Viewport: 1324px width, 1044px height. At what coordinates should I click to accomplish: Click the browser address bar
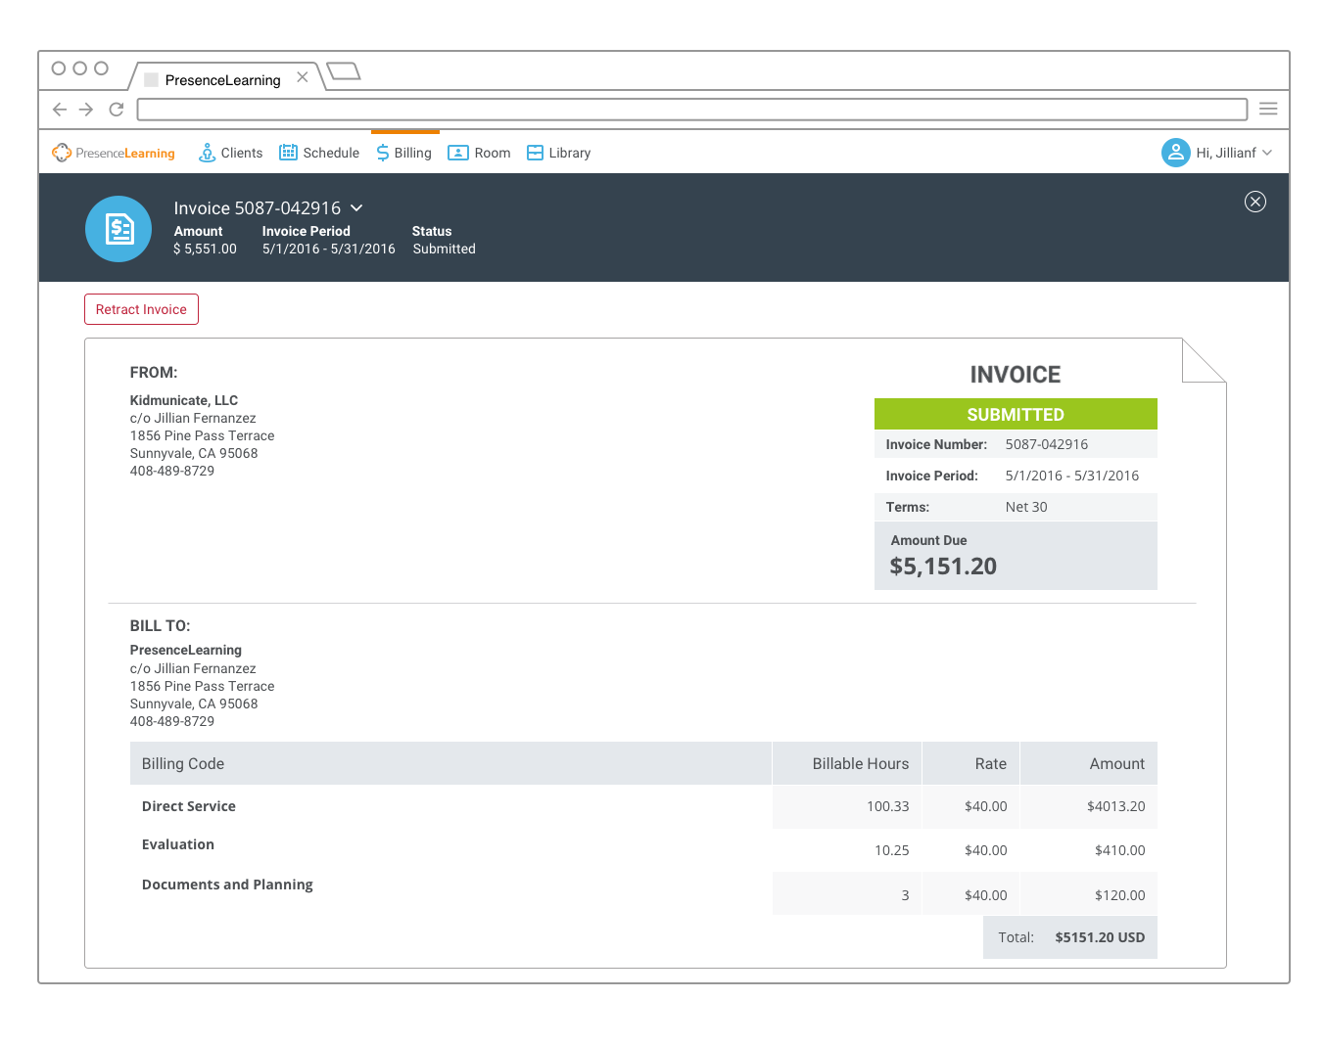coord(692,110)
